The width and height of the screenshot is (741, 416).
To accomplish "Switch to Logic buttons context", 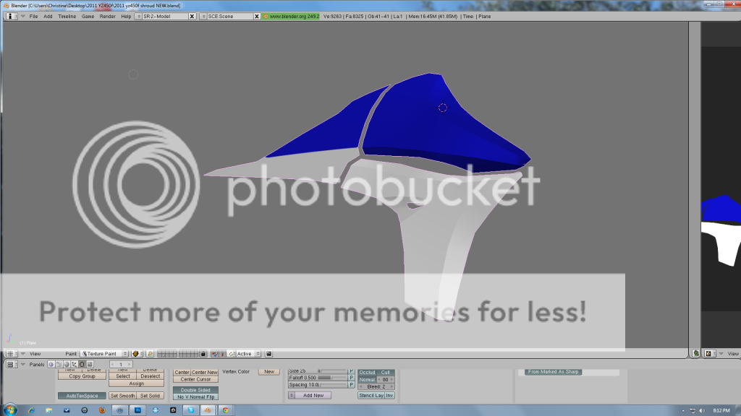I will click(x=51, y=365).
